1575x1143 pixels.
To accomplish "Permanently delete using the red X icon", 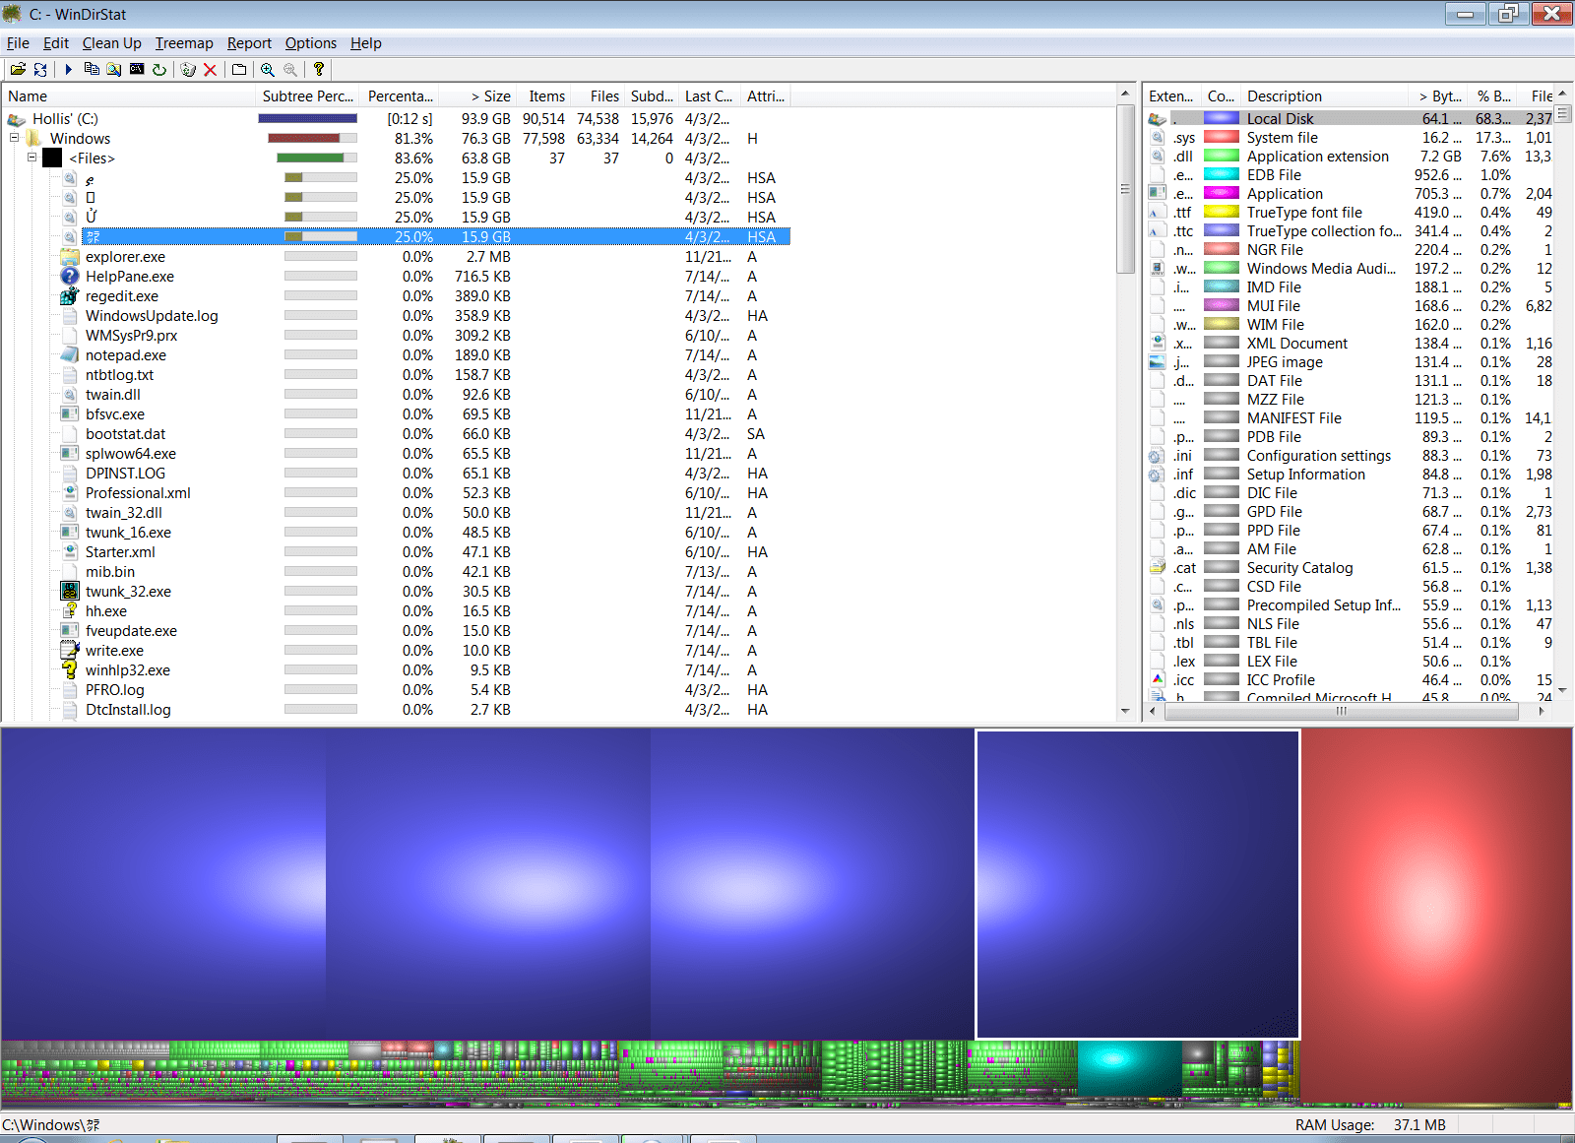I will click(x=211, y=69).
